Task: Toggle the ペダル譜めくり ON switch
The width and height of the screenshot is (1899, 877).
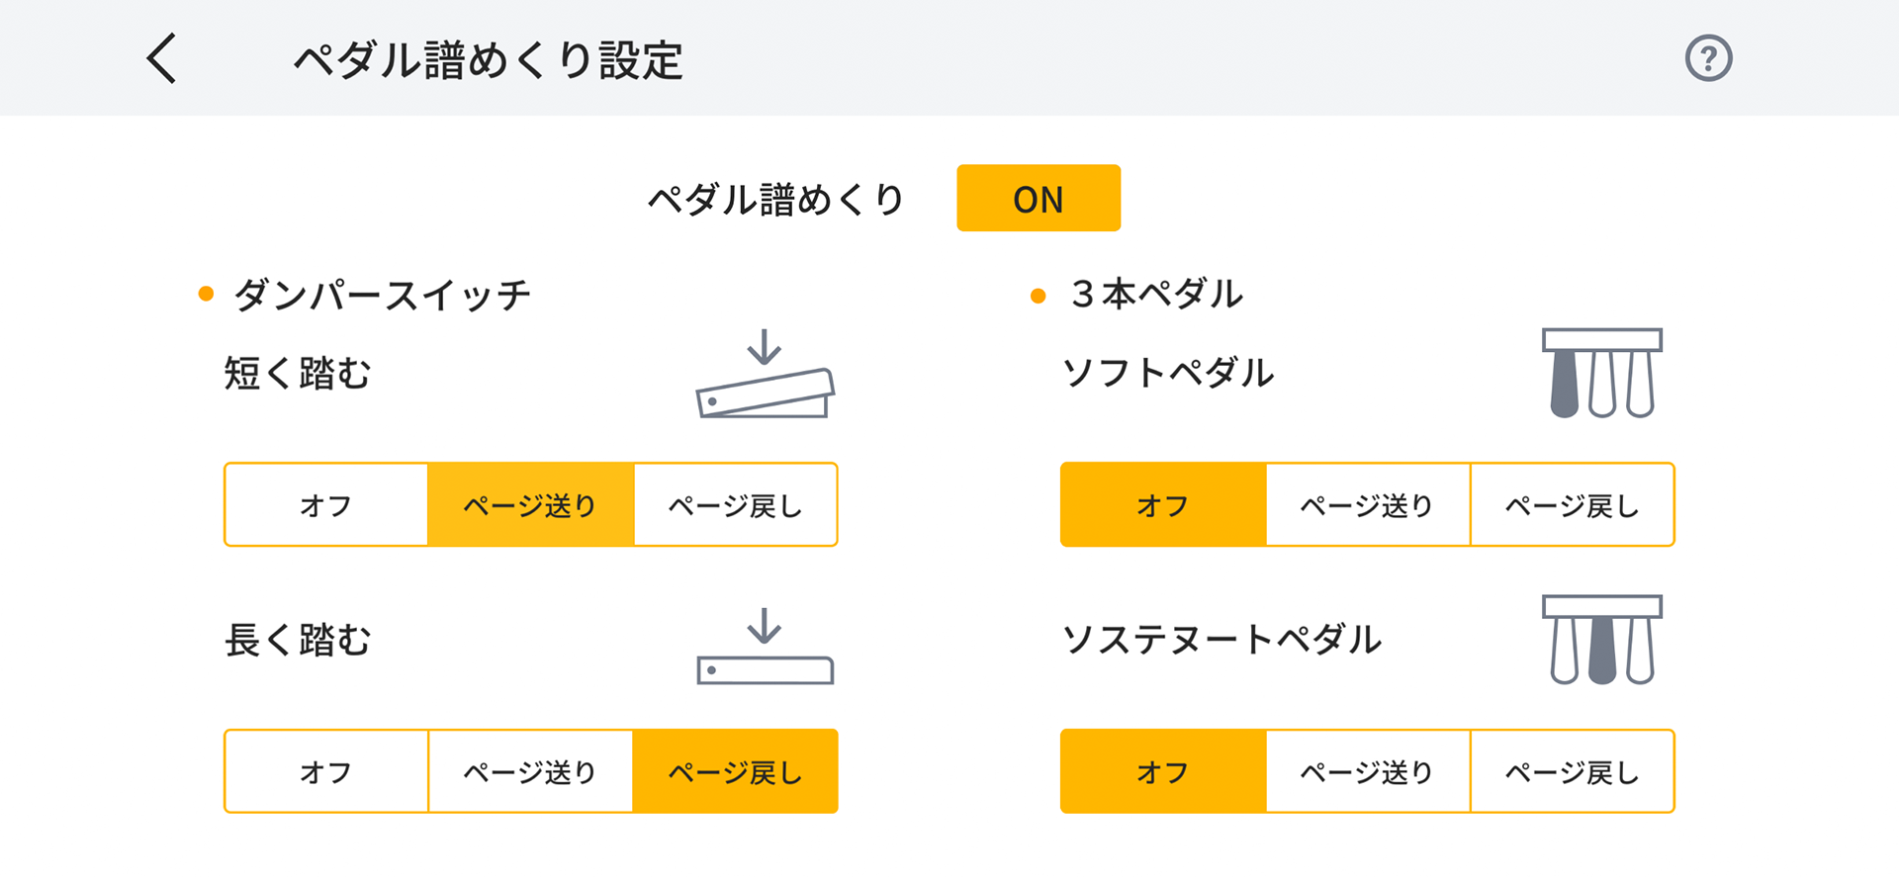Action: tap(1038, 199)
